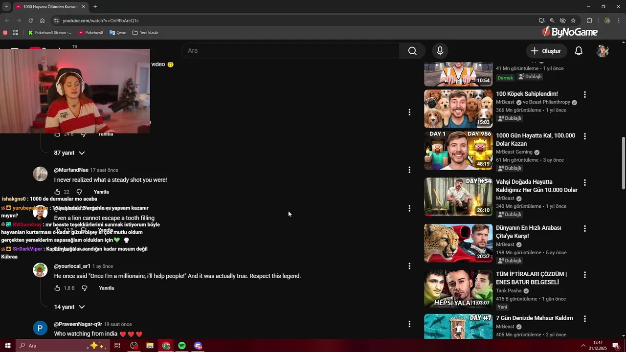Open Spotify from the taskbar
This screenshot has width=626, height=352.
click(x=181, y=346)
